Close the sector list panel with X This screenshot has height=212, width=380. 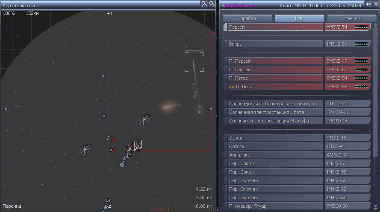(x=376, y=4)
